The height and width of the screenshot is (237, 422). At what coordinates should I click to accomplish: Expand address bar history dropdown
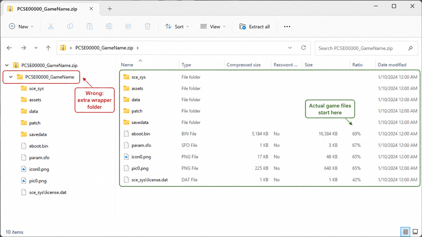pos(290,48)
